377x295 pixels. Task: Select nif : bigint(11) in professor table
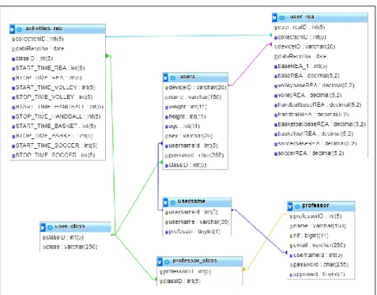pyautogui.click(x=309, y=236)
